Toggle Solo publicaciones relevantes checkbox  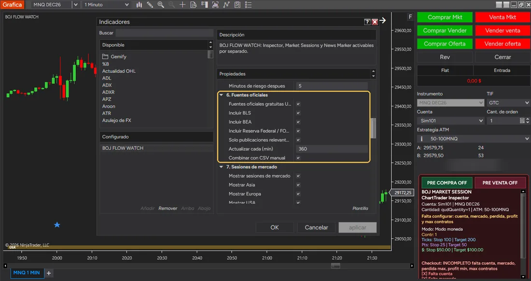tap(298, 140)
